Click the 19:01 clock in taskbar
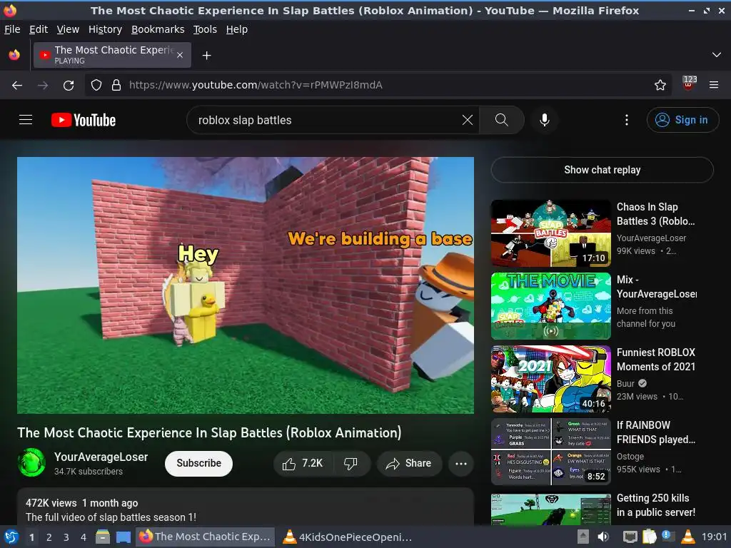 coord(714,537)
